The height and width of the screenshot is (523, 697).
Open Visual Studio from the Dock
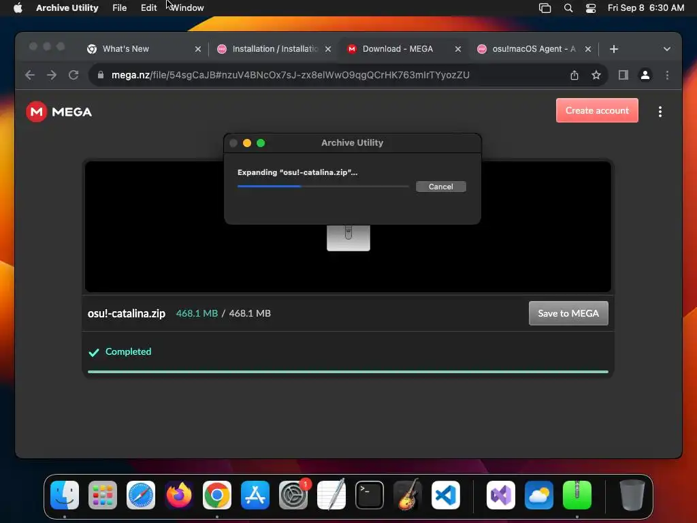pos(501,495)
